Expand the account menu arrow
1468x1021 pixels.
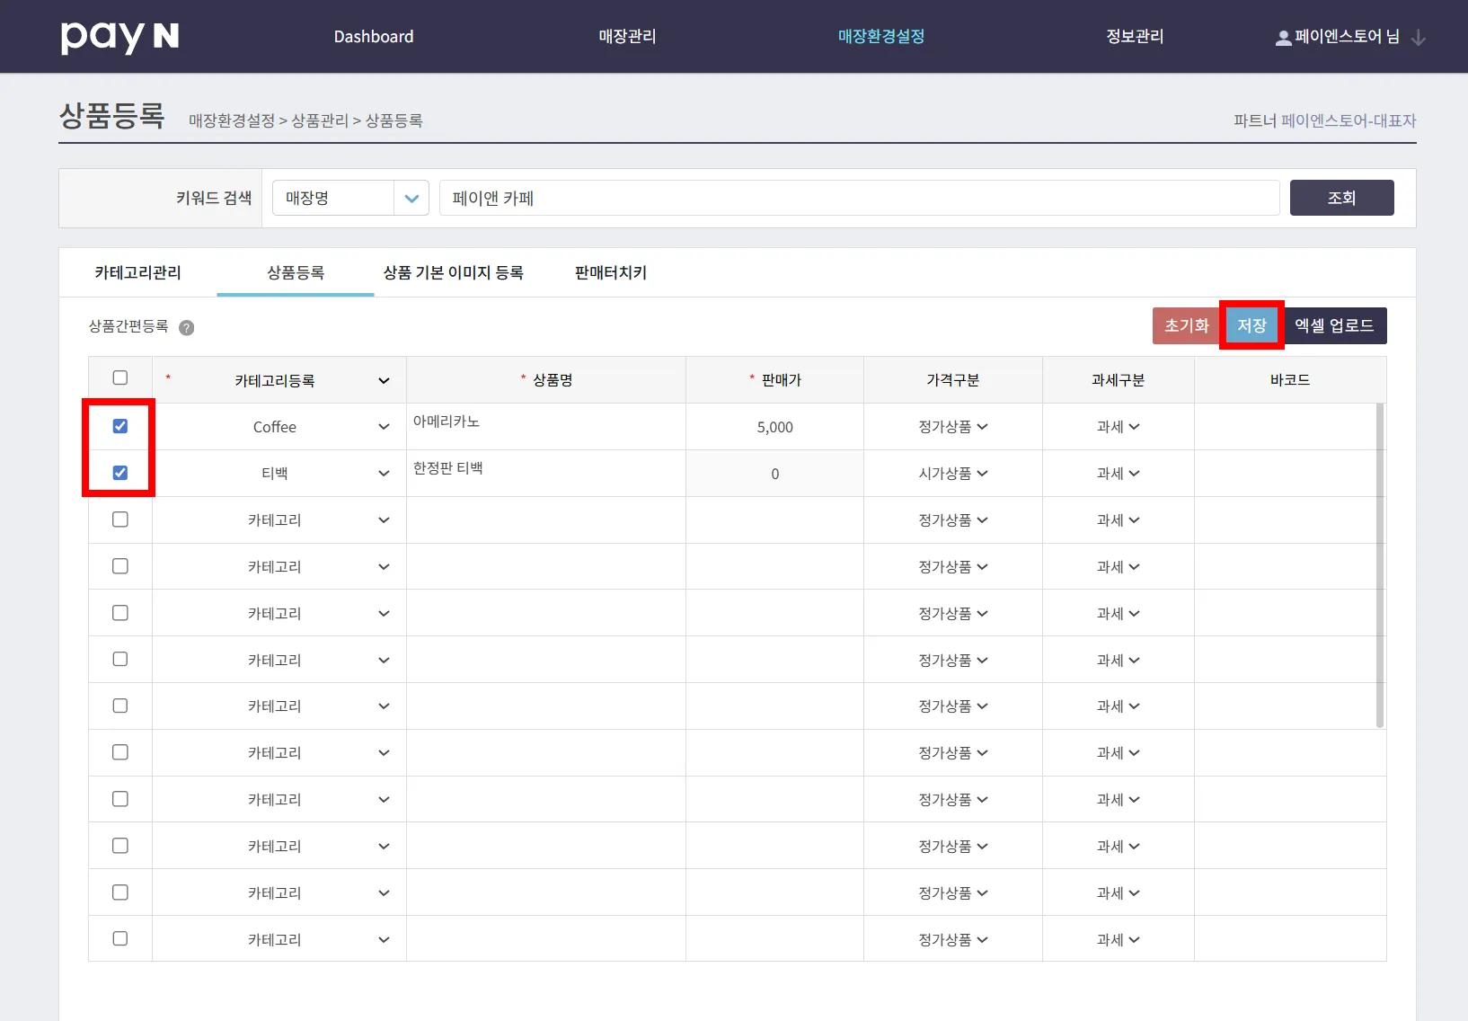(1419, 38)
